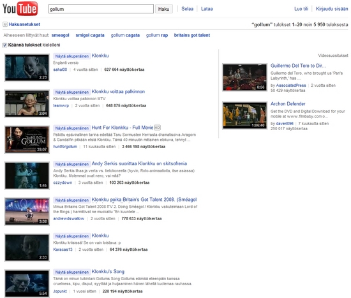Focus the search field containing gollum

coord(101,9)
